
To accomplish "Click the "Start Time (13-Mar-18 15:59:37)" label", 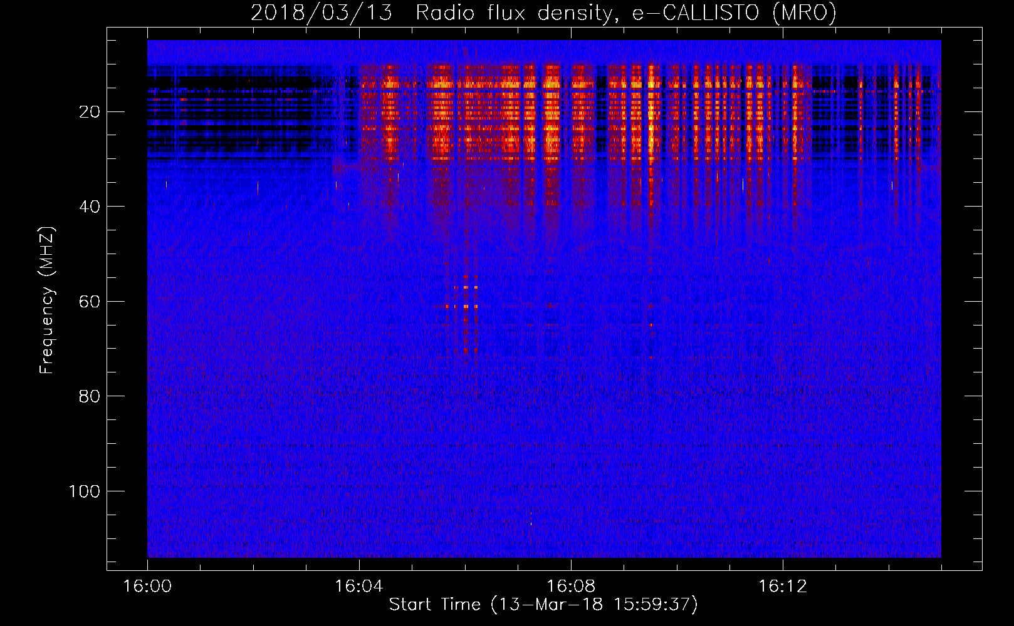I will [x=543, y=605].
